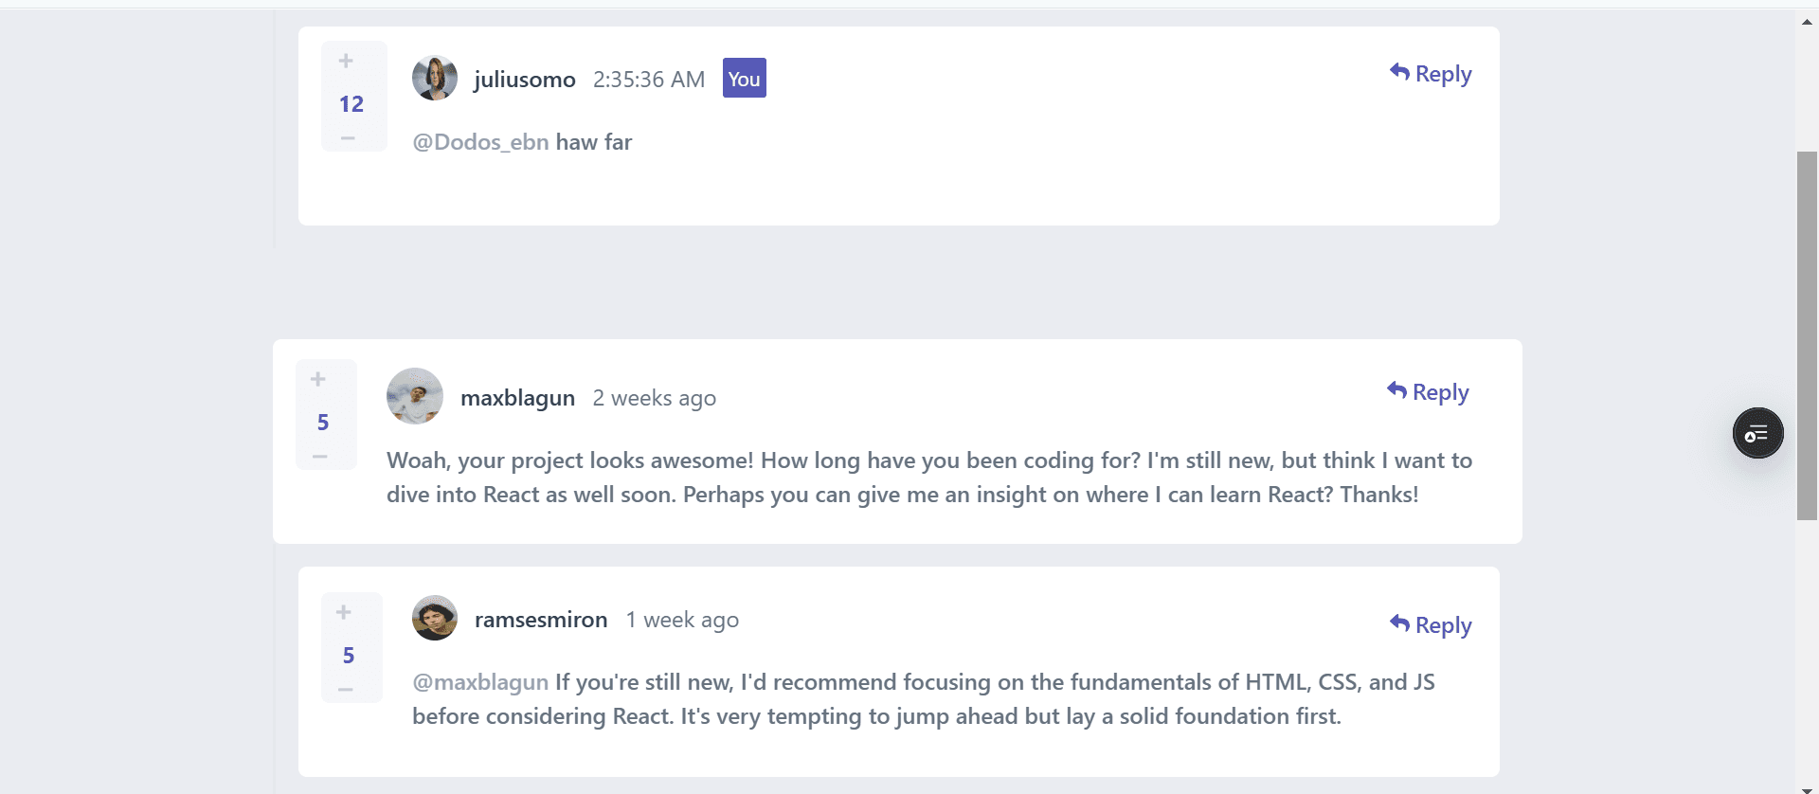Click the You badge next to juliusomo
1819x794 pixels.
[745, 79]
